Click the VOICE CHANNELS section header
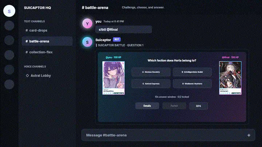Screen dimensions: 262x147 [35, 66]
